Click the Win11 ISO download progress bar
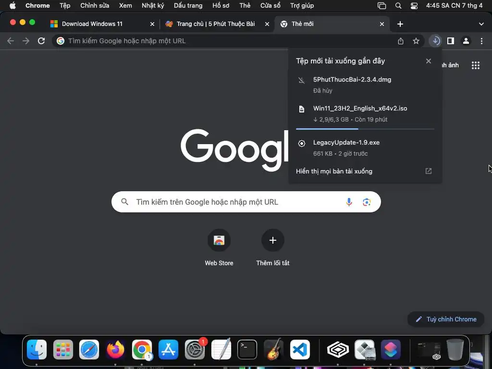 365,129
